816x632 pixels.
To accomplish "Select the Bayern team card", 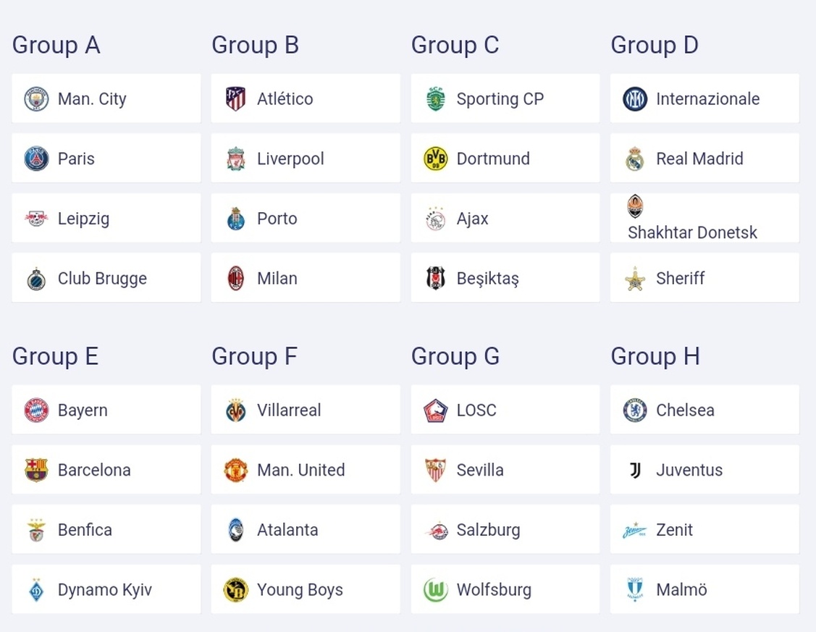I will [x=106, y=410].
